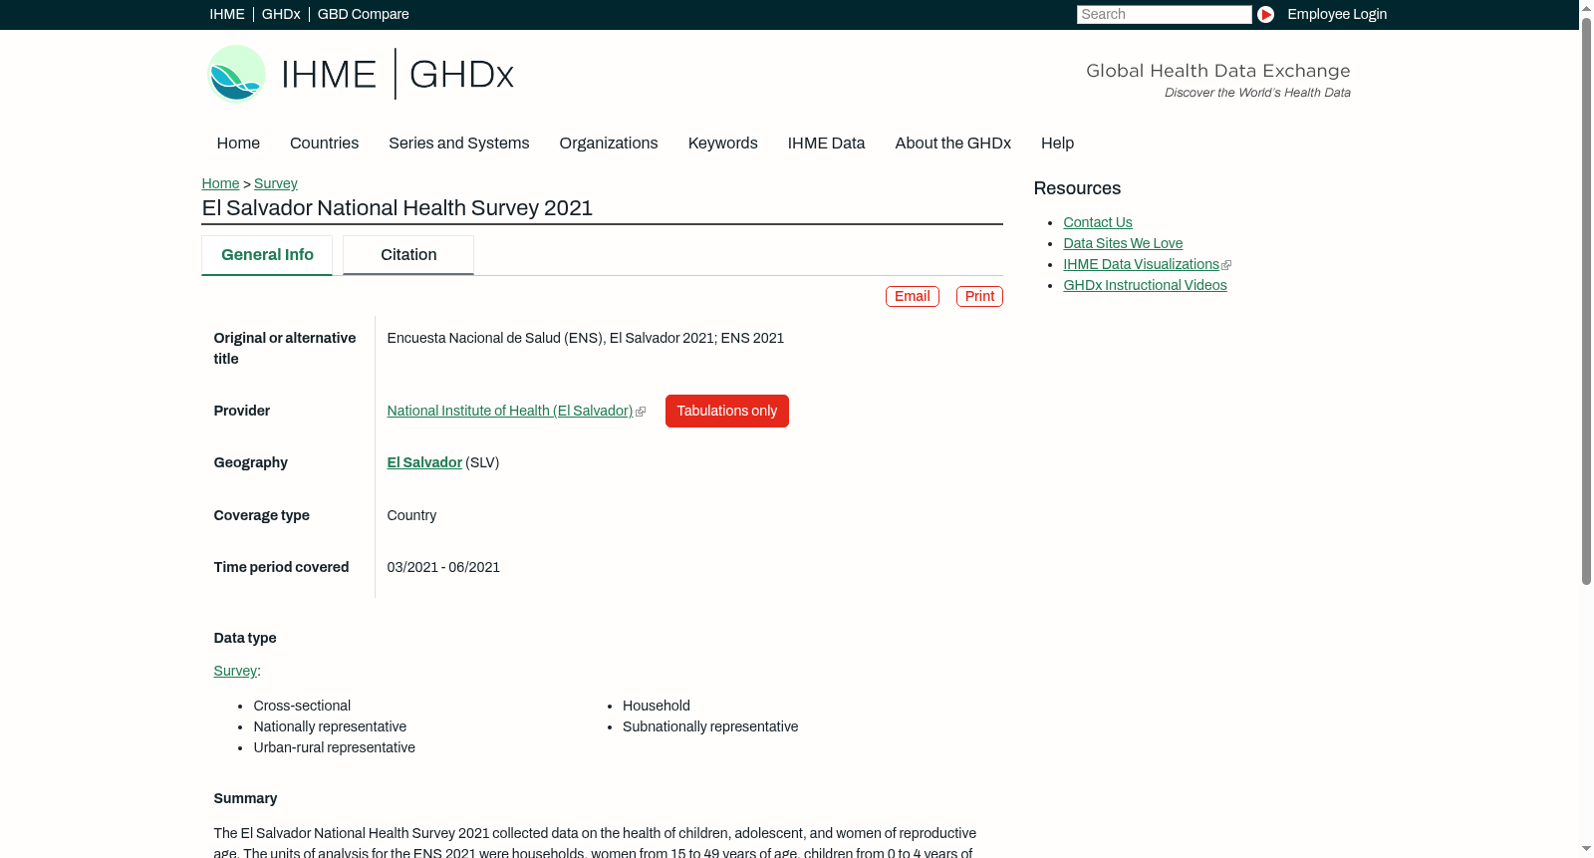The height and width of the screenshot is (858, 1594).
Task: Click the Print button
Action: [x=979, y=296]
